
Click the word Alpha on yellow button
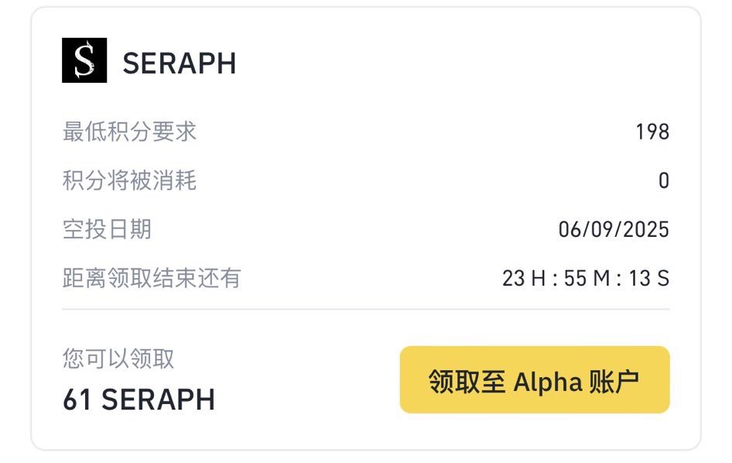[x=548, y=382]
